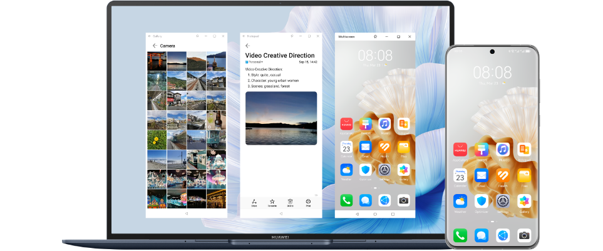
Task: Launch Optimizer in the Multiscreen window
Action: (365, 170)
